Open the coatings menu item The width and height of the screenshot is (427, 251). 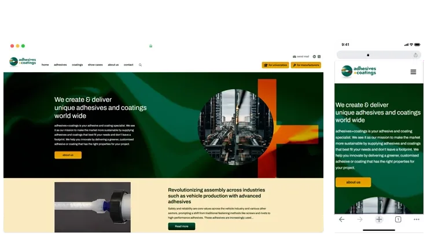tap(78, 65)
